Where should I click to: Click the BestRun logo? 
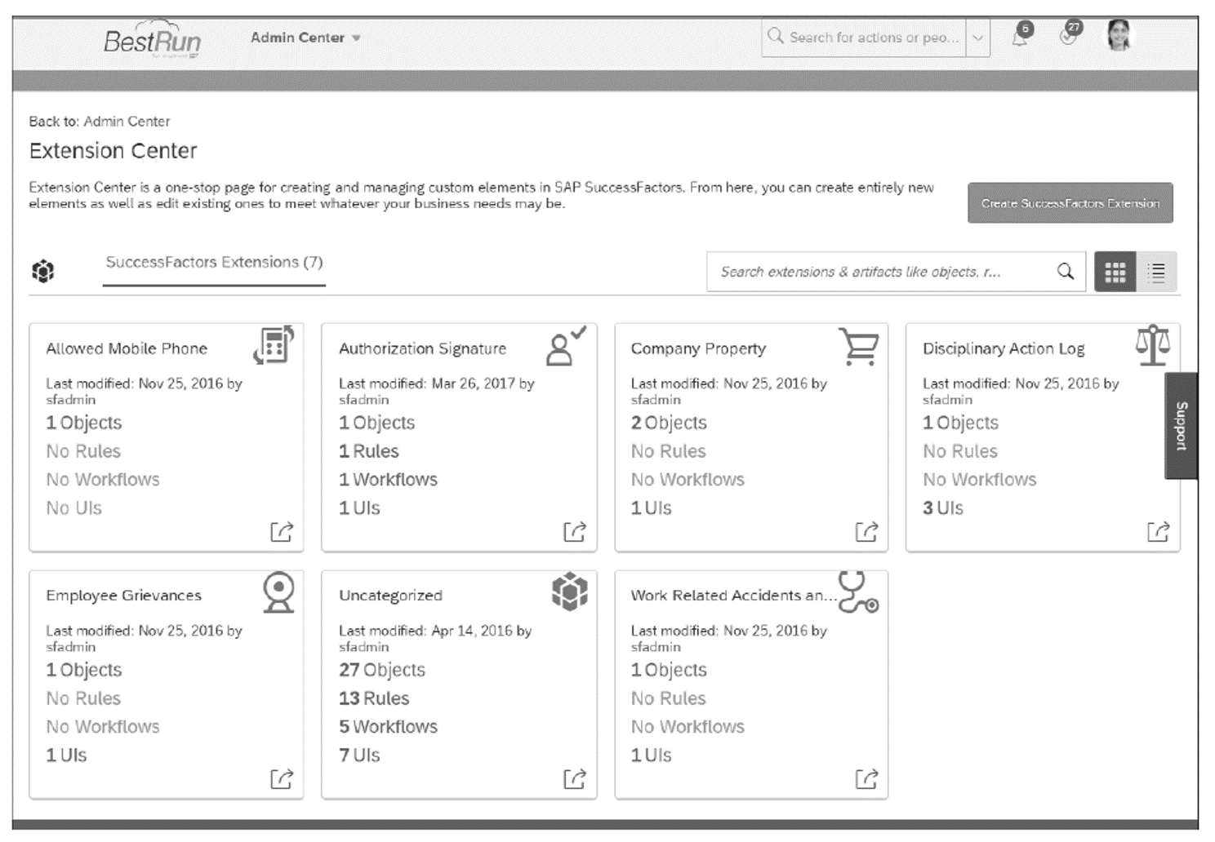tap(152, 39)
